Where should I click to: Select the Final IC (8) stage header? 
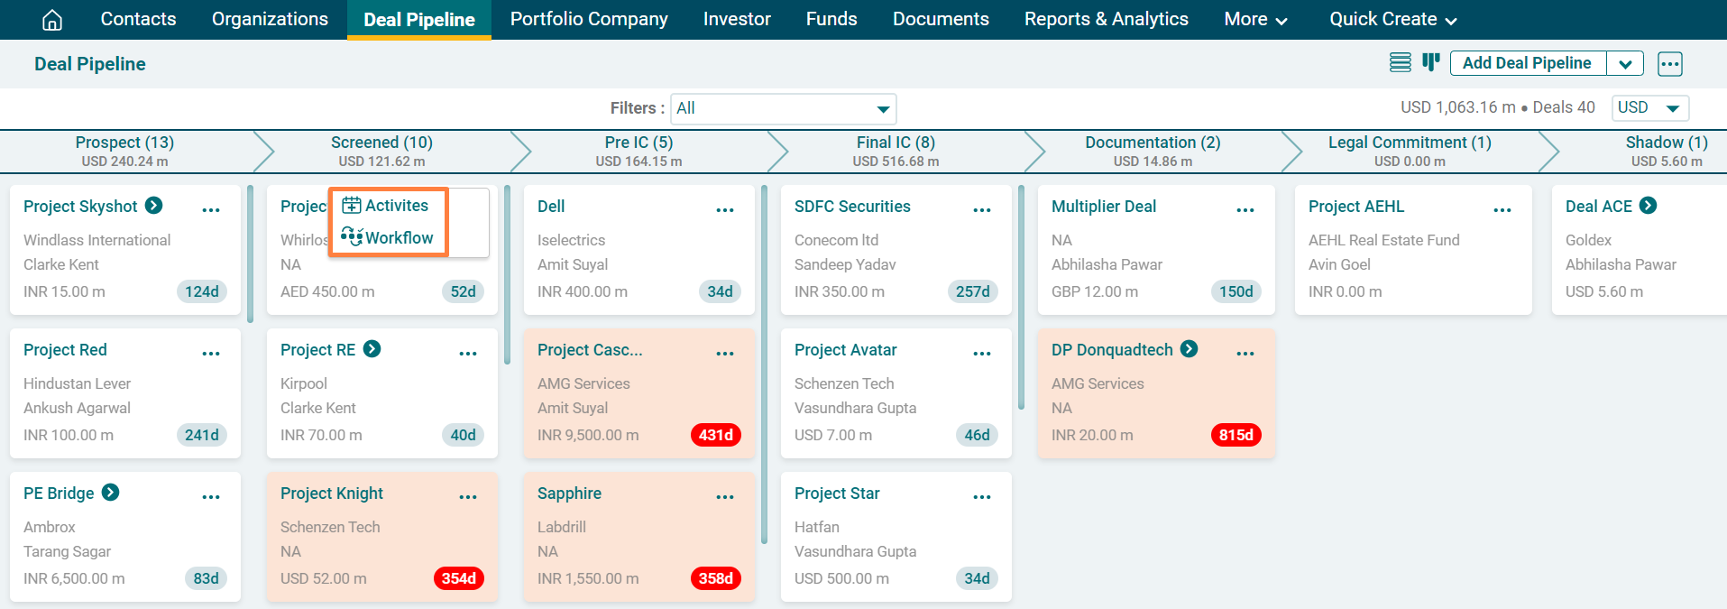896,151
